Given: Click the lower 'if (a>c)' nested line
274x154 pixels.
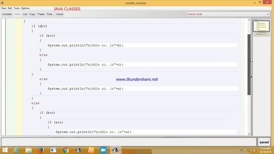Looking at the screenshot, I should click(x=55, y=122).
